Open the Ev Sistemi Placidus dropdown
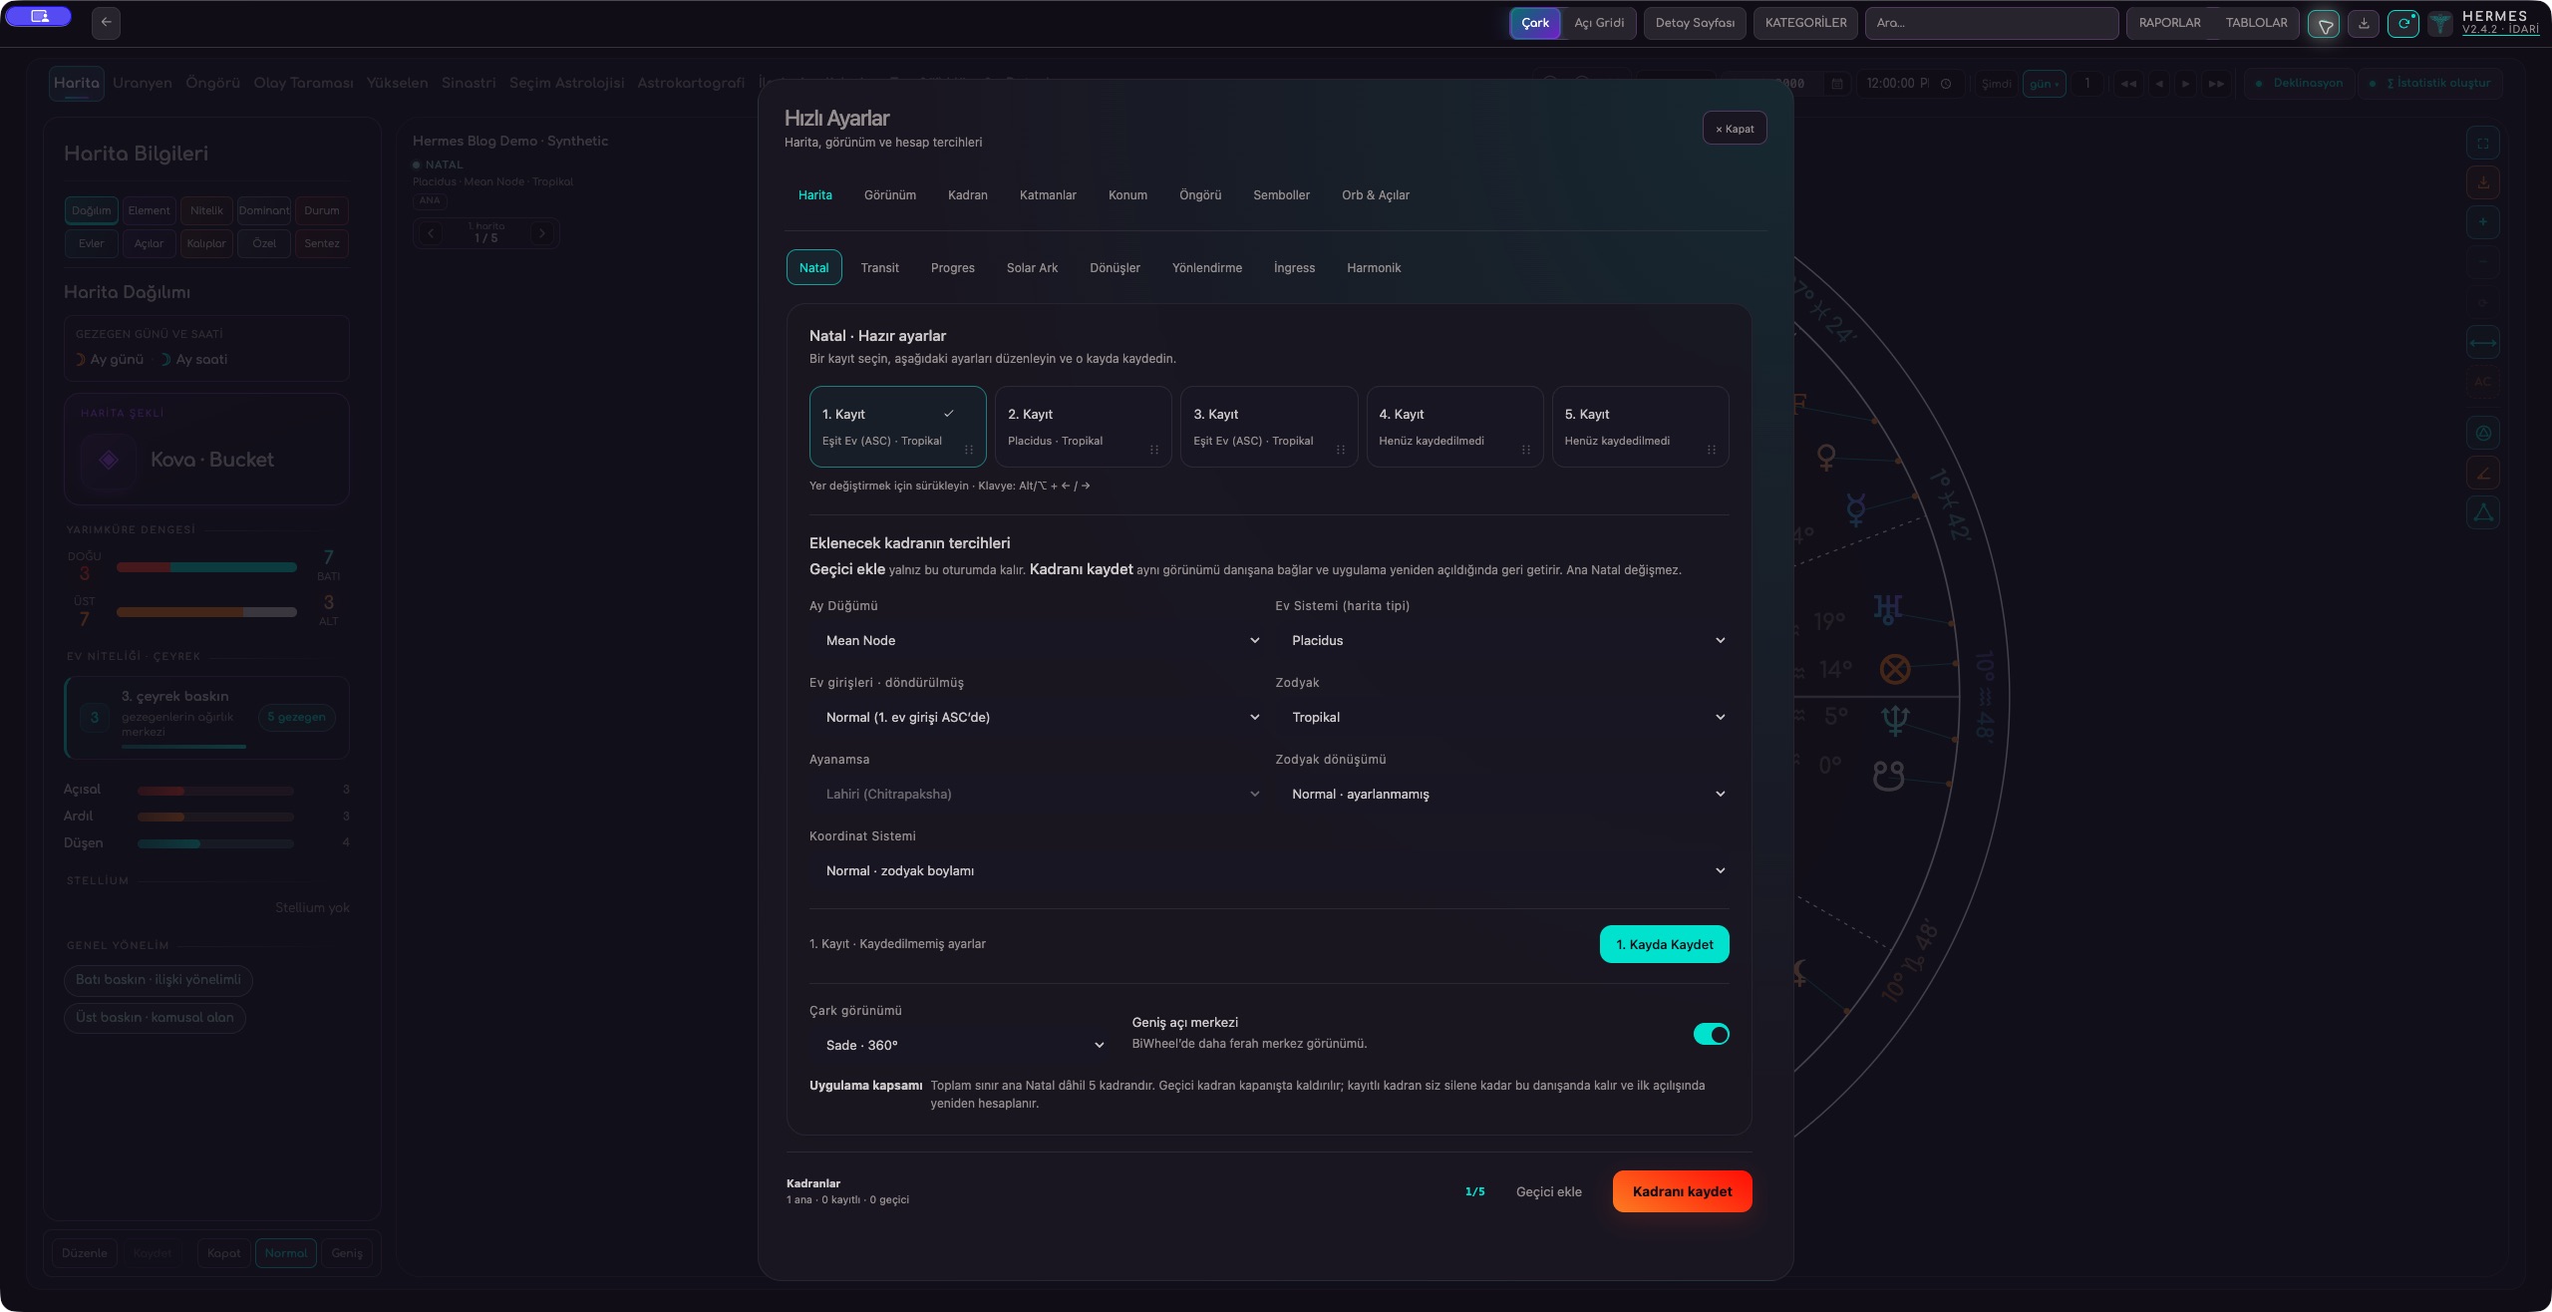The width and height of the screenshot is (2552, 1312). point(1502,640)
